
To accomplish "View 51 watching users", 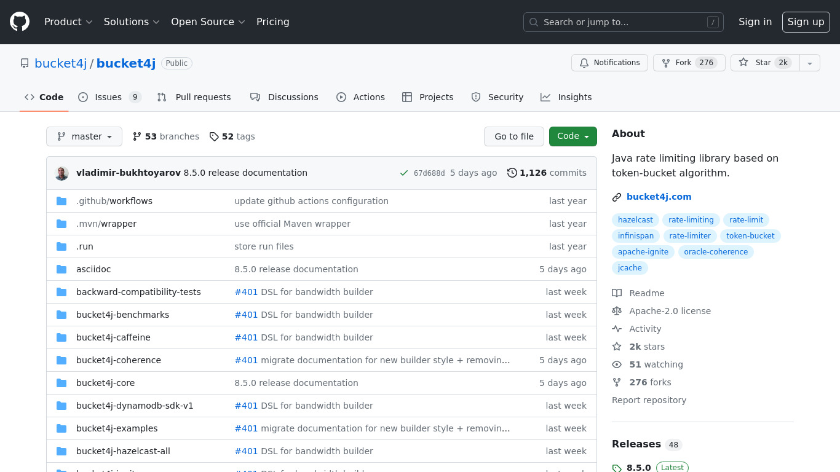I will pyautogui.click(x=648, y=364).
